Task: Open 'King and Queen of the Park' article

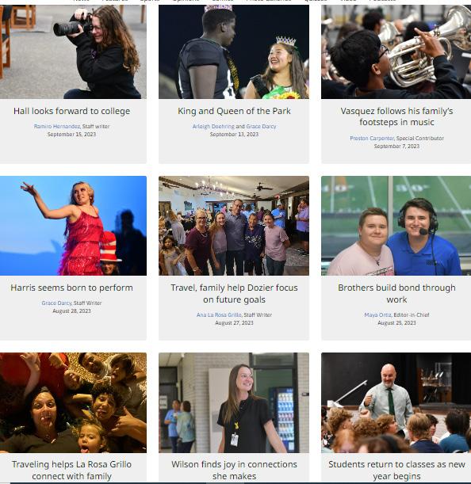Action: pyautogui.click(x=234, y=111)
